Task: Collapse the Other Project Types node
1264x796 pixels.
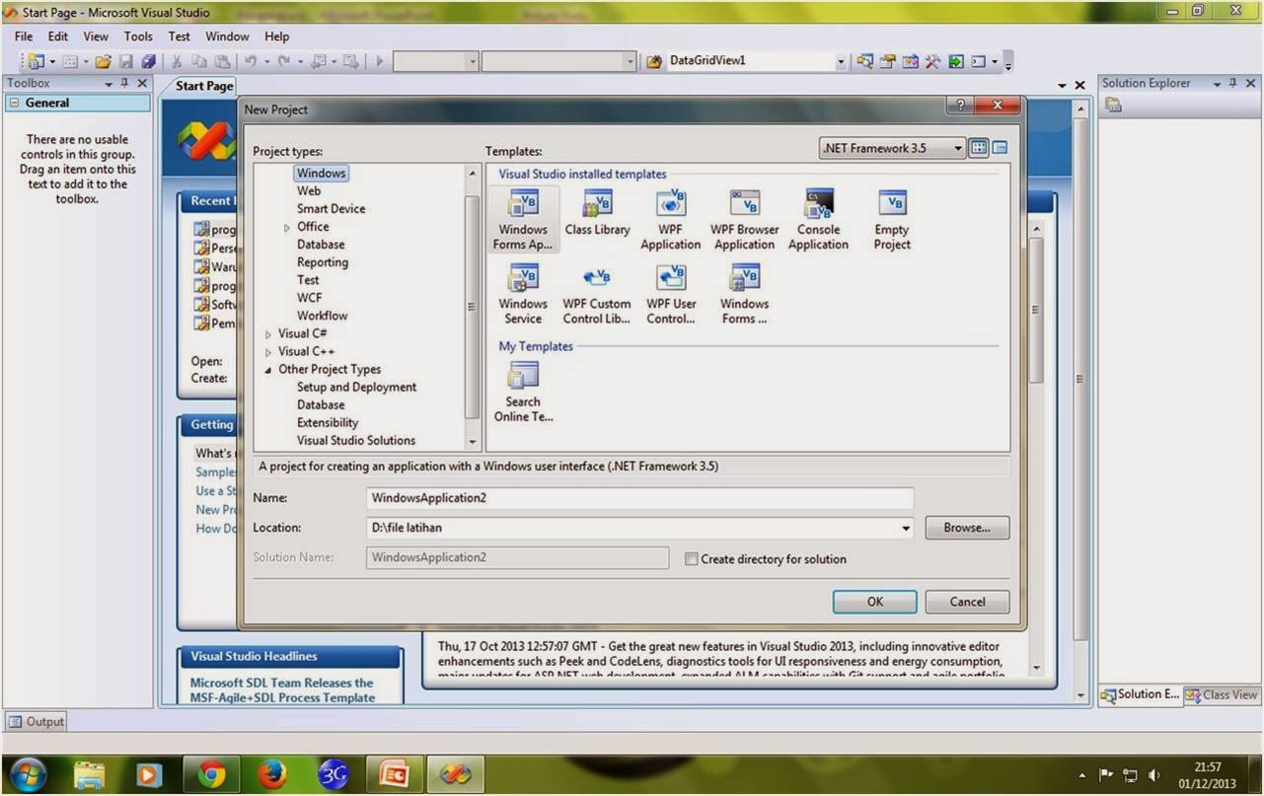Action: click(x=267, y=370)
